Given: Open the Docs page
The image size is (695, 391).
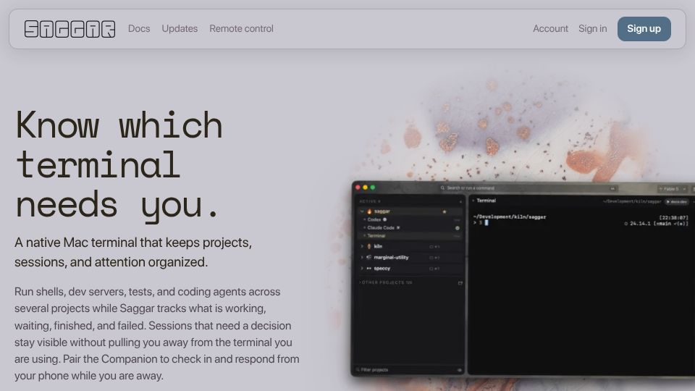Looking at the screenshot, I should tap(139, 29).
